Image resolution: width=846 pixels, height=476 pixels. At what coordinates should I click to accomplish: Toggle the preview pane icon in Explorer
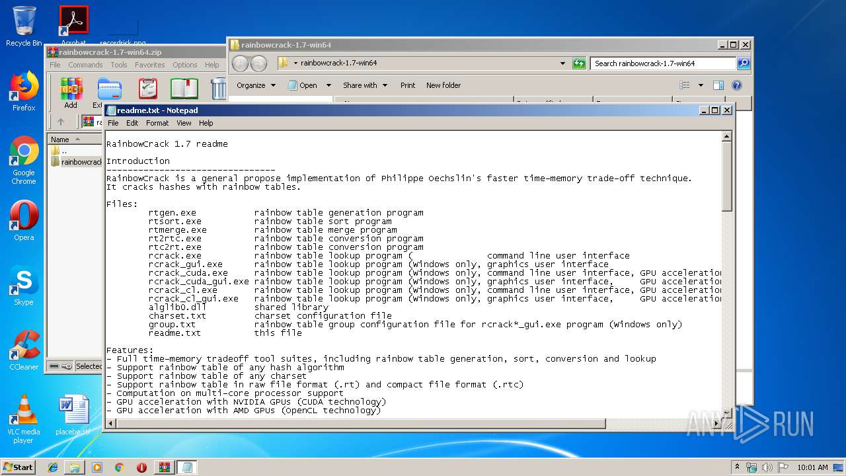[718, 85]
